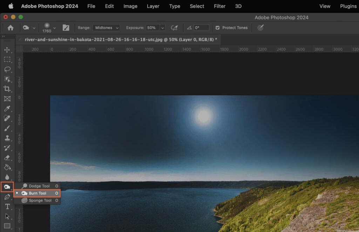Select the Move tool
Screen dimensions: 359x232
click(8, 50)
